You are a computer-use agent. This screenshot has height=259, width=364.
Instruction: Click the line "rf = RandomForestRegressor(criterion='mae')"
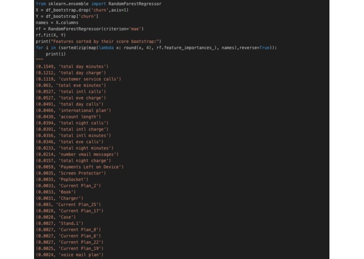coord(90,29)
